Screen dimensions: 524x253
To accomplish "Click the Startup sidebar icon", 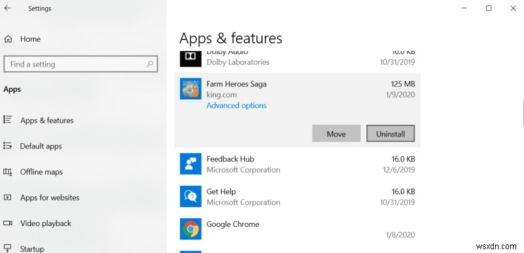I will [8, 248].
